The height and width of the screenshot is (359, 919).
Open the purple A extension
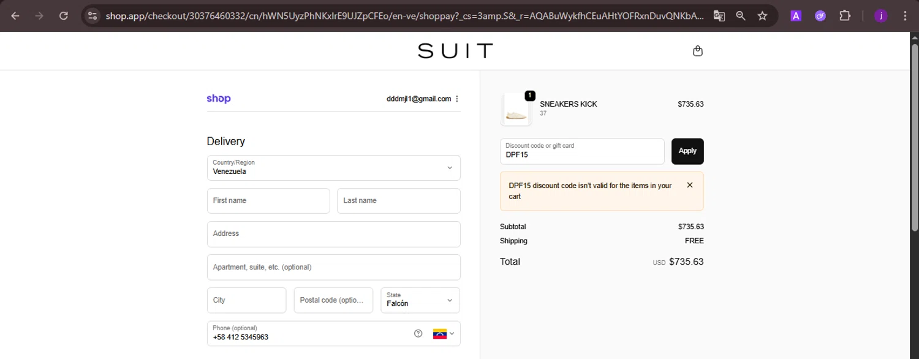click(796, 16)
